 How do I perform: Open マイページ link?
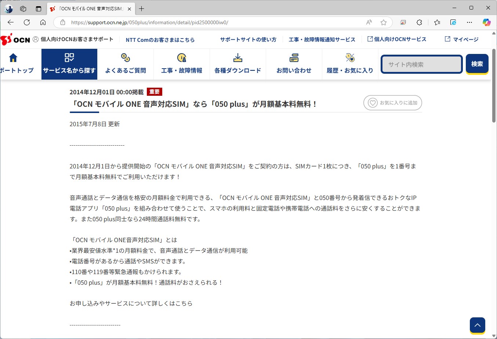[x=462, y=39]
